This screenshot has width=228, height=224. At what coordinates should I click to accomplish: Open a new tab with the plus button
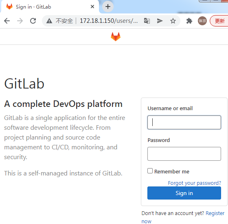tap(108, 7)
